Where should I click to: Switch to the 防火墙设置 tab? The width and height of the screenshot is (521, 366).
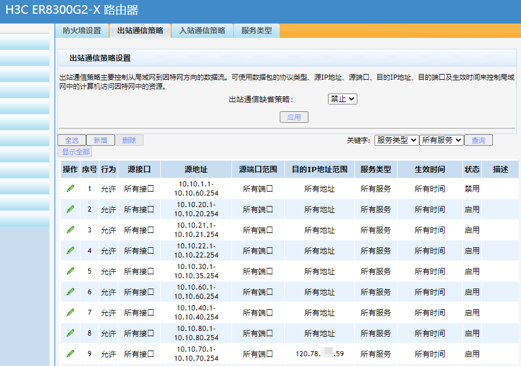(82, 30)
